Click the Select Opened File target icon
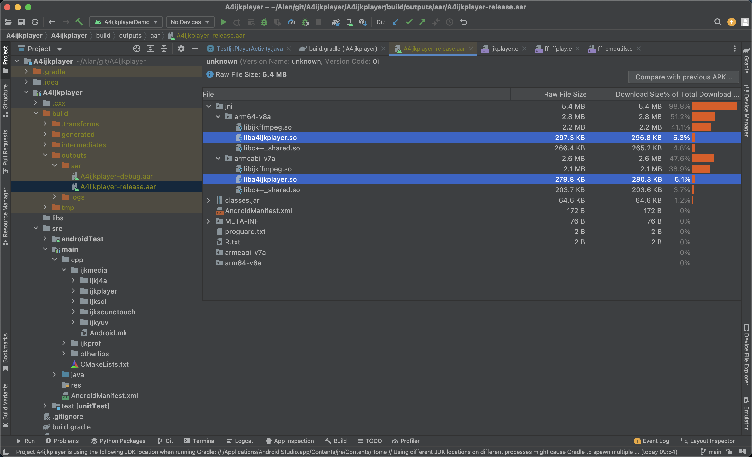Image resolution: width=752 pixels, height=457 pixels. click(137, 49)
